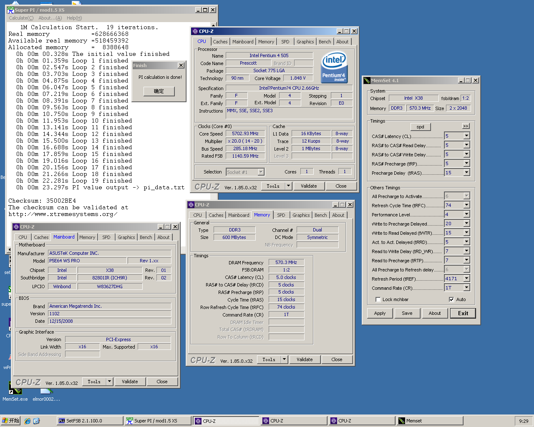Open the Help menu in Super PI

[74, 18]
